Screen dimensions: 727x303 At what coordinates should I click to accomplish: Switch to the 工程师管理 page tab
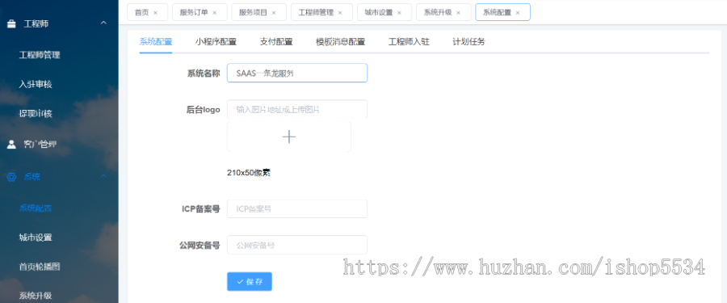tap(321, 12)
